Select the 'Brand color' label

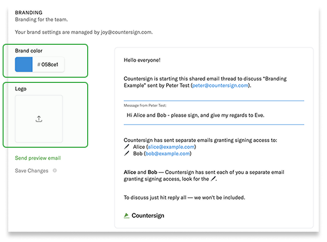point(28,51)
